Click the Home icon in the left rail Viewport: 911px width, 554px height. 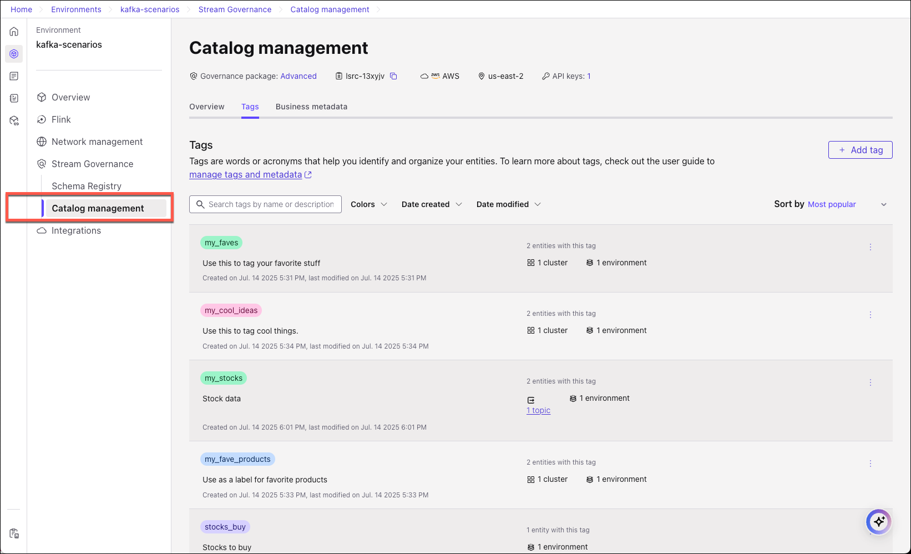click(x=13, y=32)
